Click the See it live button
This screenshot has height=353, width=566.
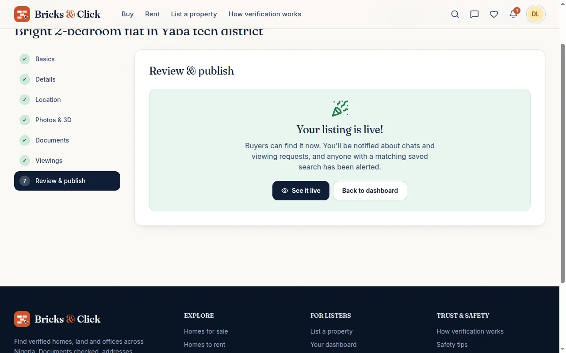[x=301, y=191]
